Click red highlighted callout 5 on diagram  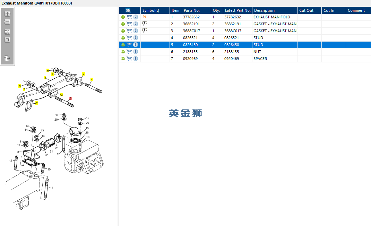(70, 98)
